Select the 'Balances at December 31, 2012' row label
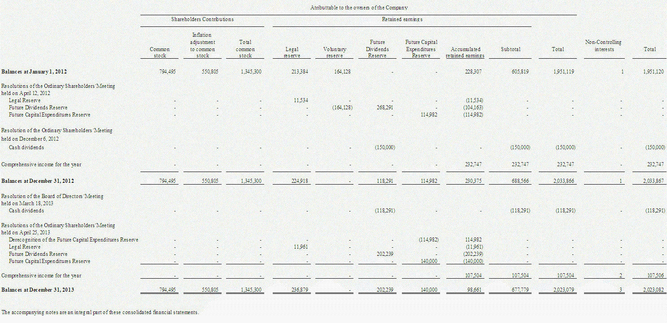Image resolution: width=667 pixels, height=323 pixels. 38,181
